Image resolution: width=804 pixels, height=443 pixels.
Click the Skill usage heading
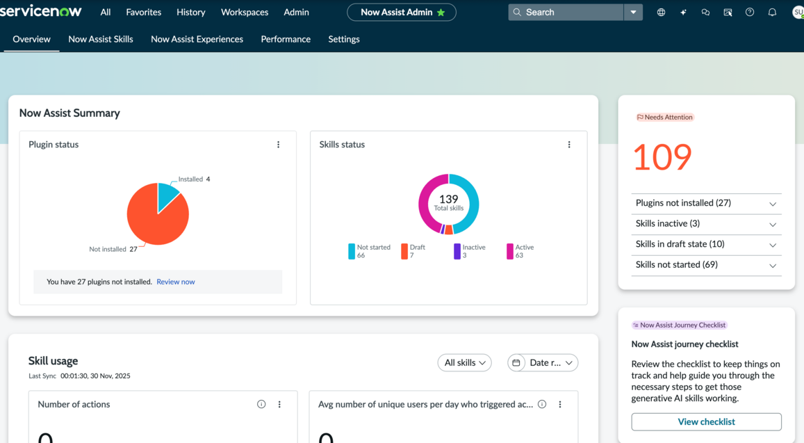54,361
